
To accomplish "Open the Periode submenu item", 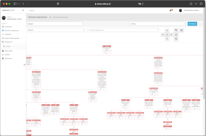I will [8, 46].
